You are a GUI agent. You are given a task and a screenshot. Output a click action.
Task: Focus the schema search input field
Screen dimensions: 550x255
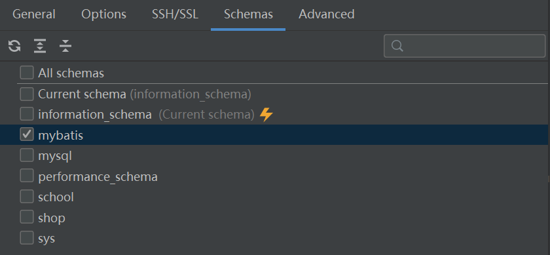point(465,46)
